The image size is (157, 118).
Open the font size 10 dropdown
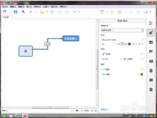coord(109,44)
